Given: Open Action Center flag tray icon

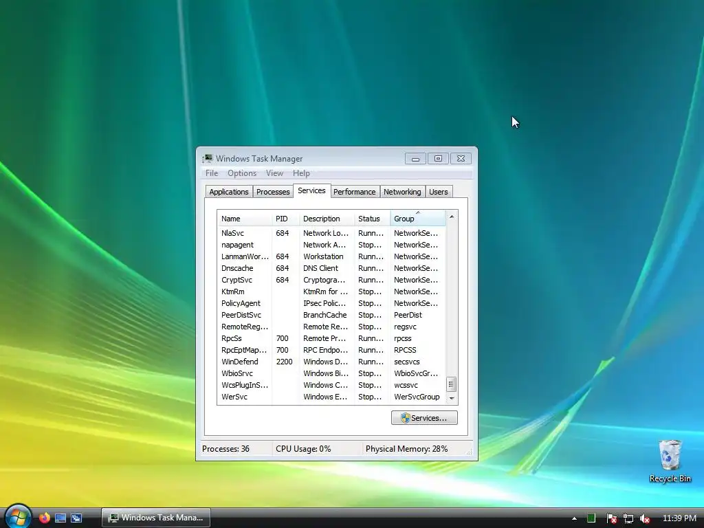Looking at the screenshot, I should [x=611, y=518].
